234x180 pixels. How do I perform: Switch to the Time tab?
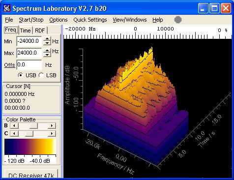pos(25,30)
